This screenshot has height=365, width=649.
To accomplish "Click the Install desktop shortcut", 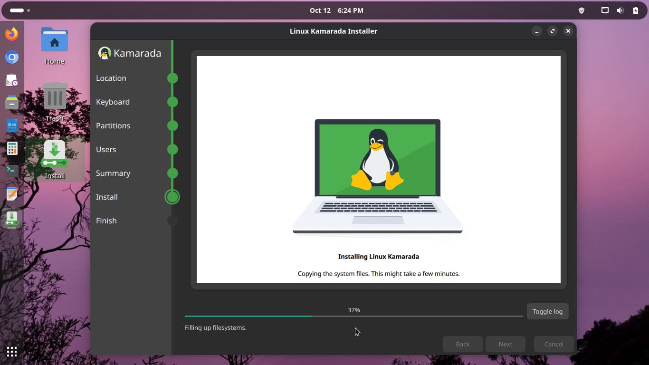I will (x=55, y=160).
